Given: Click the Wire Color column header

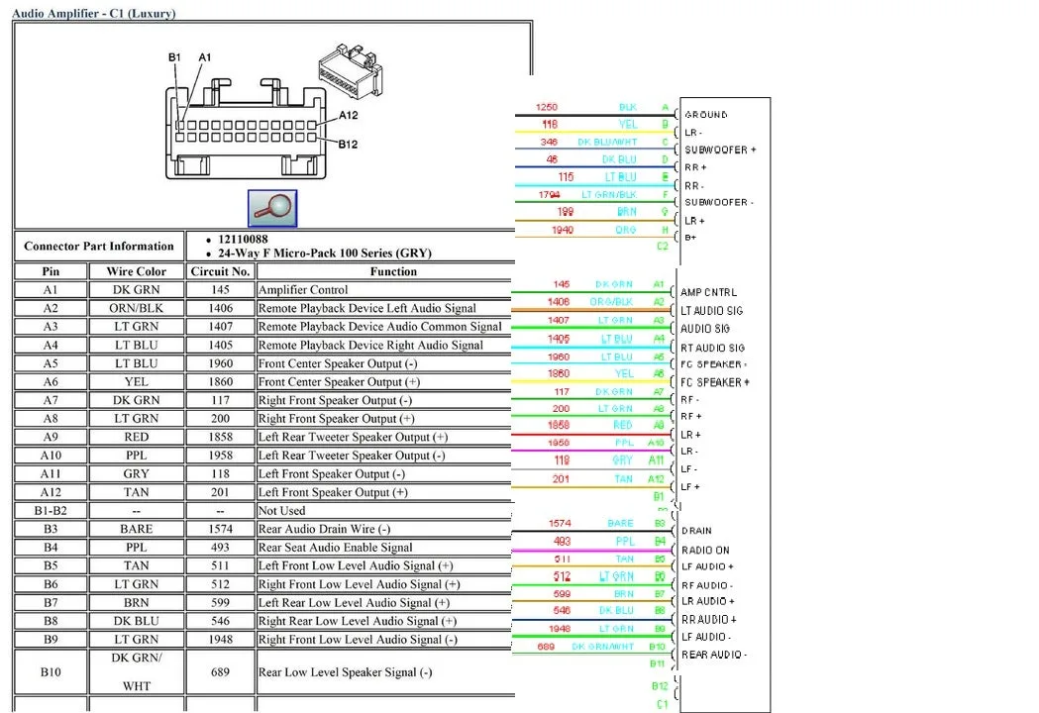Looking at the screenshot, I should [x=136, y=271].
